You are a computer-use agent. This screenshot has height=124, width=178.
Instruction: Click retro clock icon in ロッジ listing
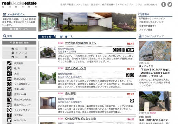click(x=115, y=50)
